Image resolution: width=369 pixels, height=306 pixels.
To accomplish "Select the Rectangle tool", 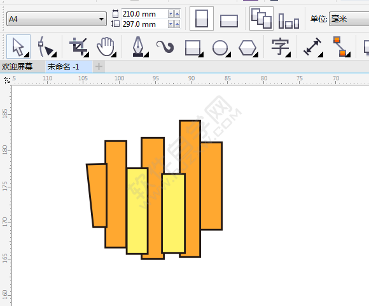I will [x=193, y=48].
